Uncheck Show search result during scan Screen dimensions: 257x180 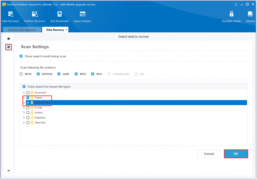pyautogui.click(x=21, y=56)
